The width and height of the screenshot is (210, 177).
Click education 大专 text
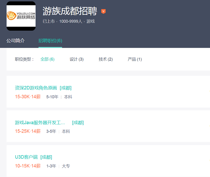click(66, 166)
